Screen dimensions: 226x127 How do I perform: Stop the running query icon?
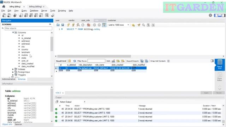coord(83,25)
